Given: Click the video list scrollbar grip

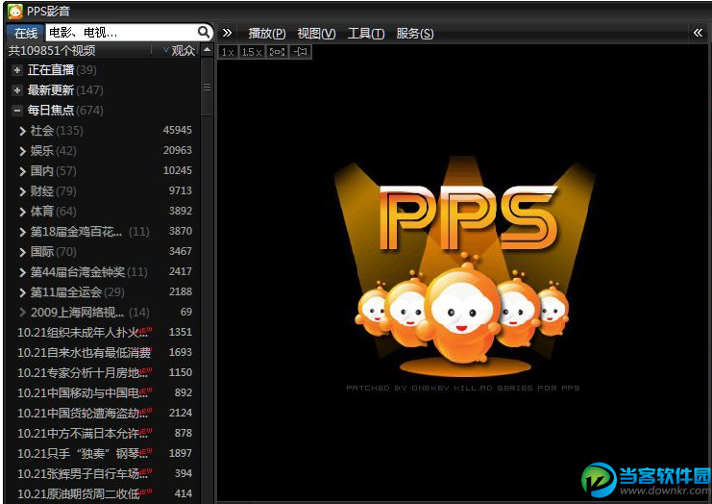Looking at the screenshot, I should (207, 87).
